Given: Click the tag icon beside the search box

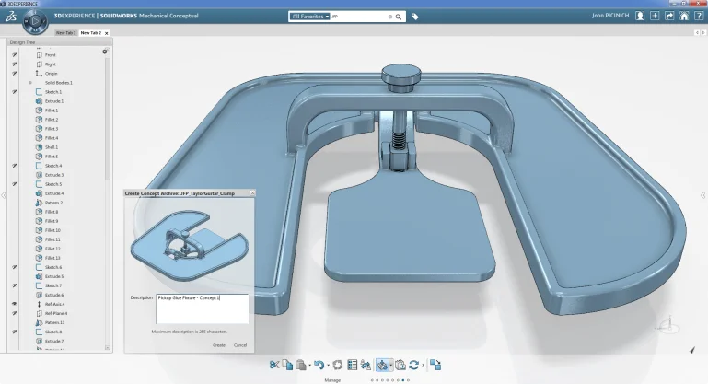Looking at the screenshot, I should (x=414, y=17).
